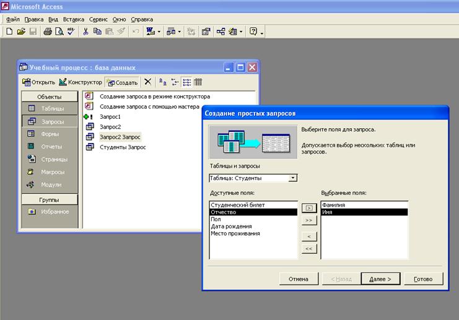Screen dimensions: 459x320
Task: Run the spelling check toolbar icon
Action: 71,32
